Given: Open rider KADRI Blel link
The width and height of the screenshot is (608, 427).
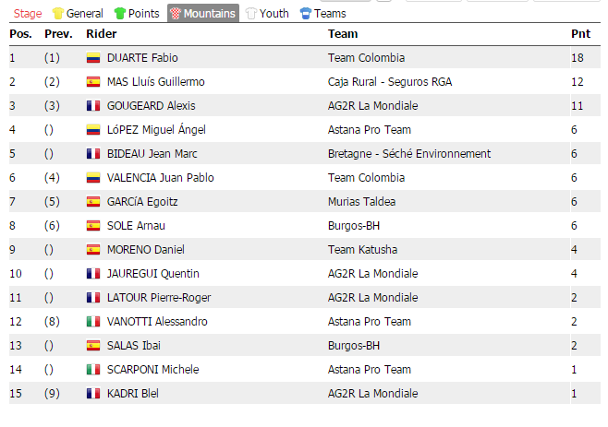Looking at the screenshot, I should (x=133, y=394).
